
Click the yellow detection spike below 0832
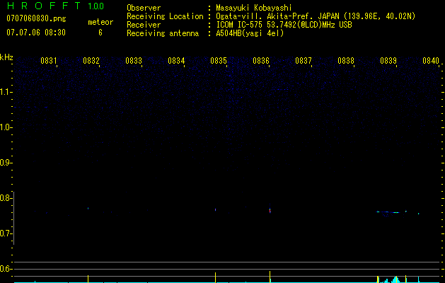coord(88,279)
